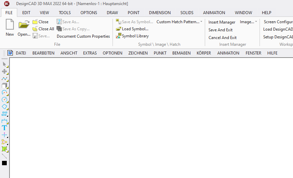The width and height of the screenshot is (293, 178).
Task: Select the blue Text tool
Action: (4, 128)
